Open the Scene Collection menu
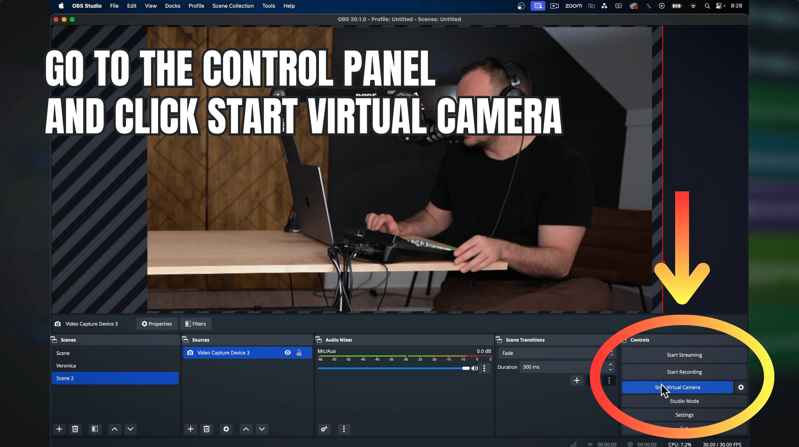This screenshot has height=447, width=799. 233,6
